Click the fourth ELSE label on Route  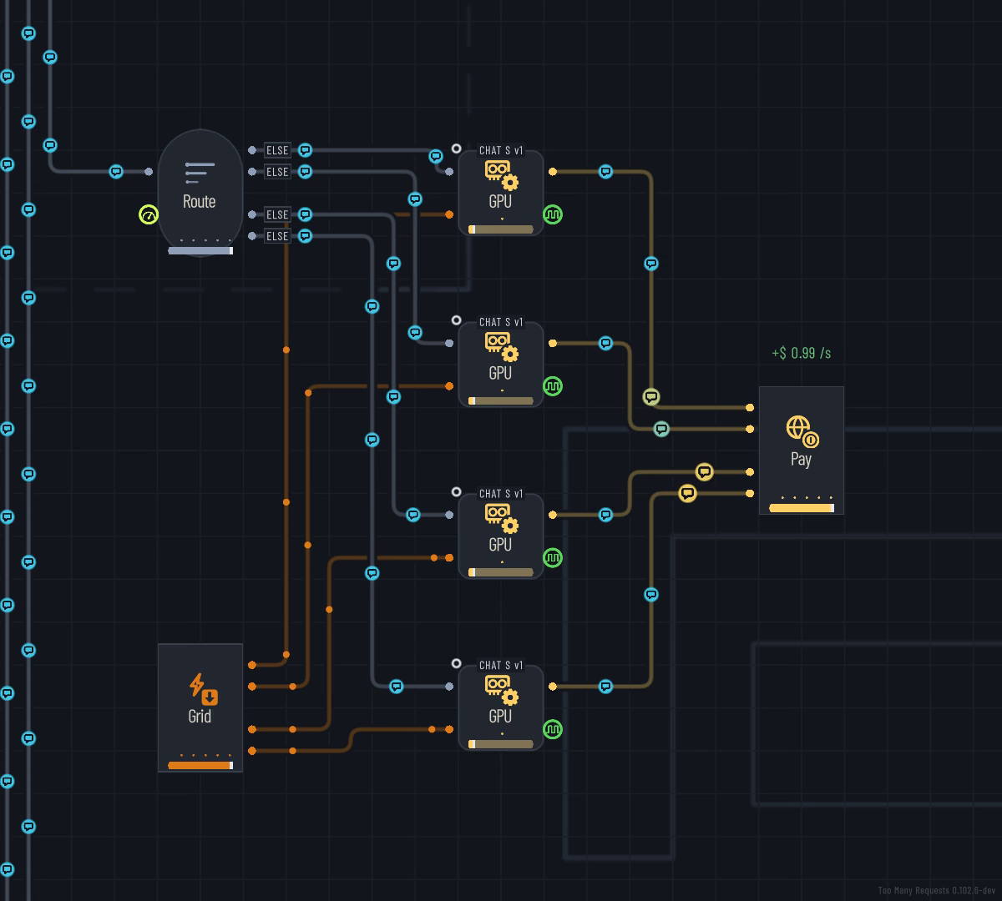[x=277, y=236]
